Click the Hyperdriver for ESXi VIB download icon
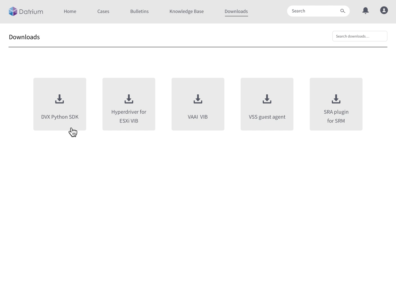This screenshot has width=396, height=282. click(x=129, y=99)
